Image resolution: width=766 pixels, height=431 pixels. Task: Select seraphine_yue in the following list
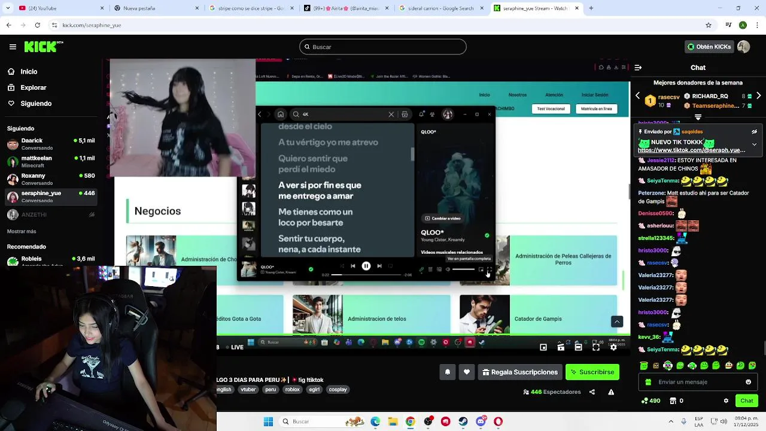(51, 196)
